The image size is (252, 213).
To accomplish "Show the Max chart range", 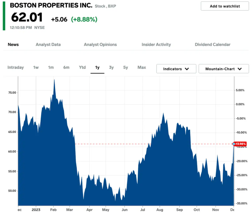I will 142,67.
